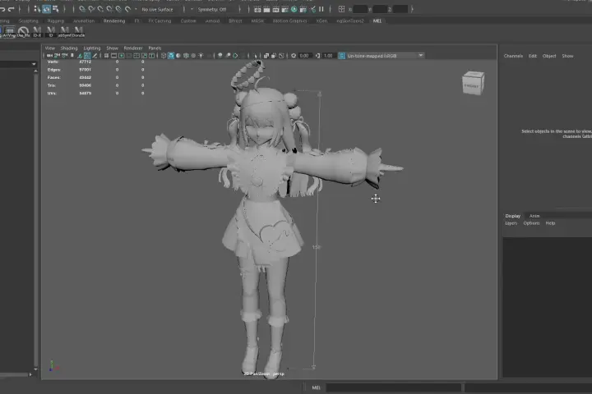
Task: Select by component type icon
Action: (56, 9)
